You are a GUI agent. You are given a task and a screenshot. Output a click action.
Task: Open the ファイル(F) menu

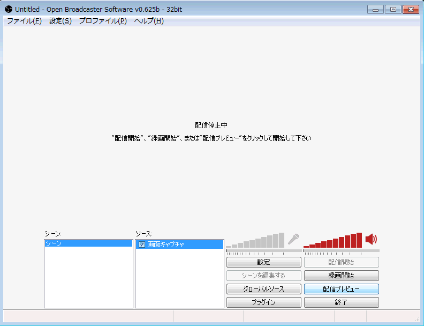pos(24,21)
